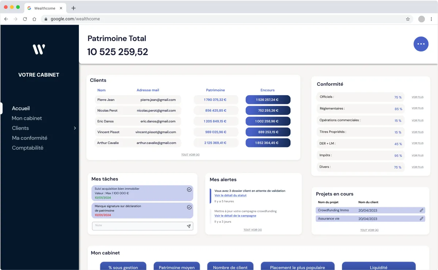The height and width of the screenshot is (270, 438).
Task: Click Nicolas Perot's encours 752 255,26 €
Action: (x=268, y=111)
